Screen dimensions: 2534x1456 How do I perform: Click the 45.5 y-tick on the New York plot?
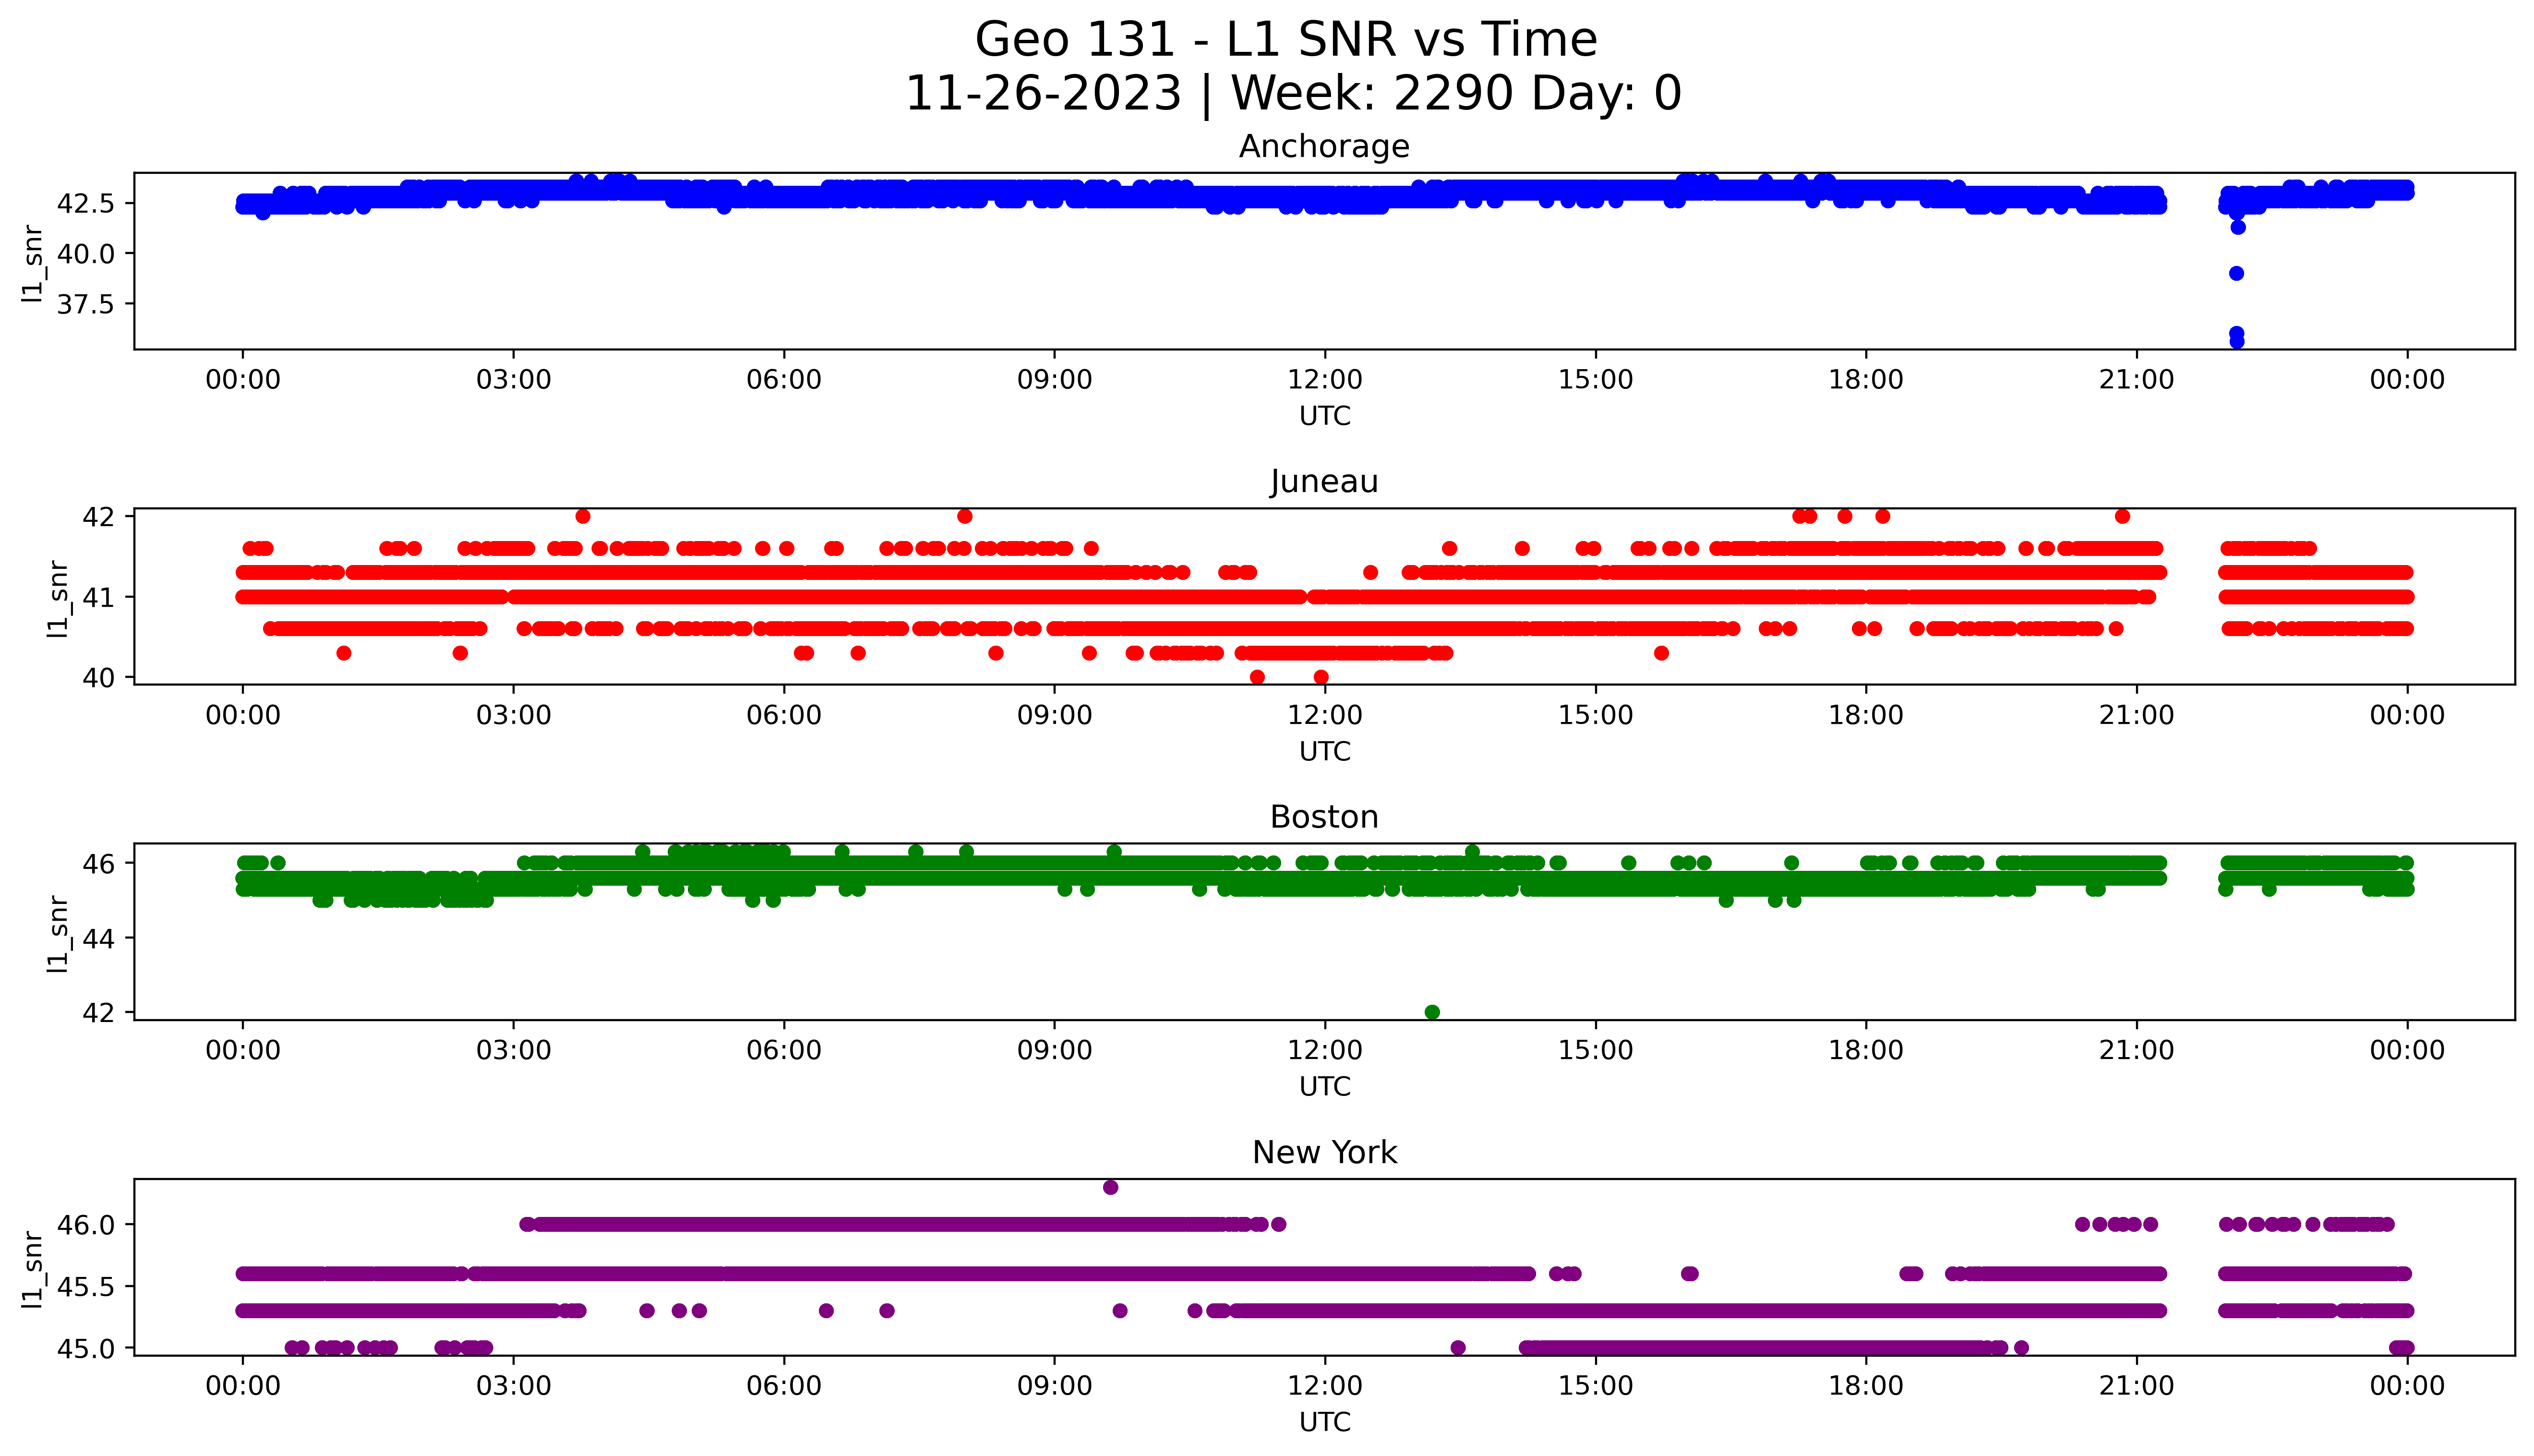pos(86,1287)
